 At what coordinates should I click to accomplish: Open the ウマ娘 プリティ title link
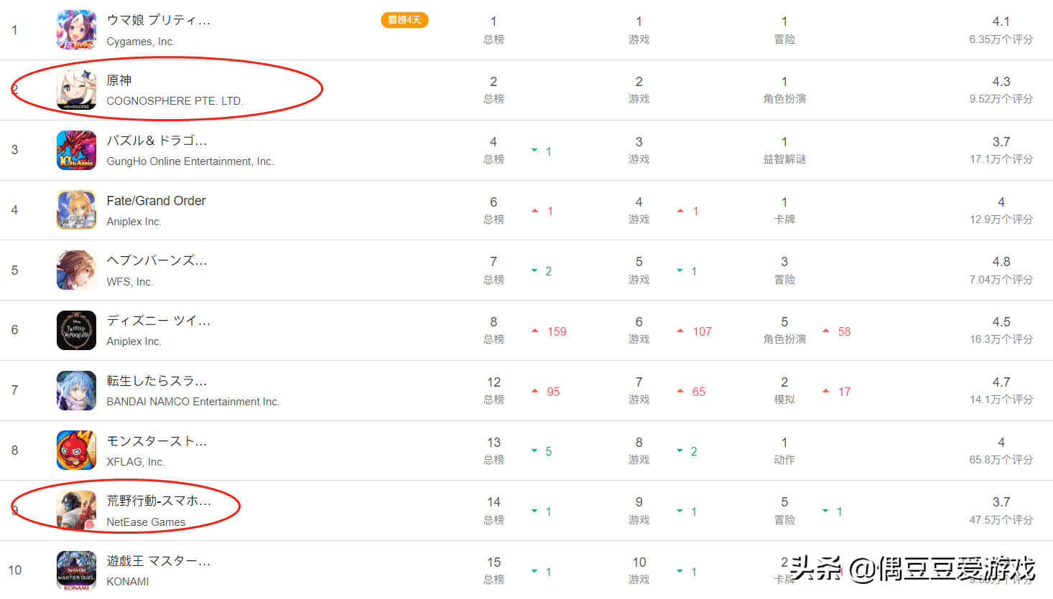point(159,20)
